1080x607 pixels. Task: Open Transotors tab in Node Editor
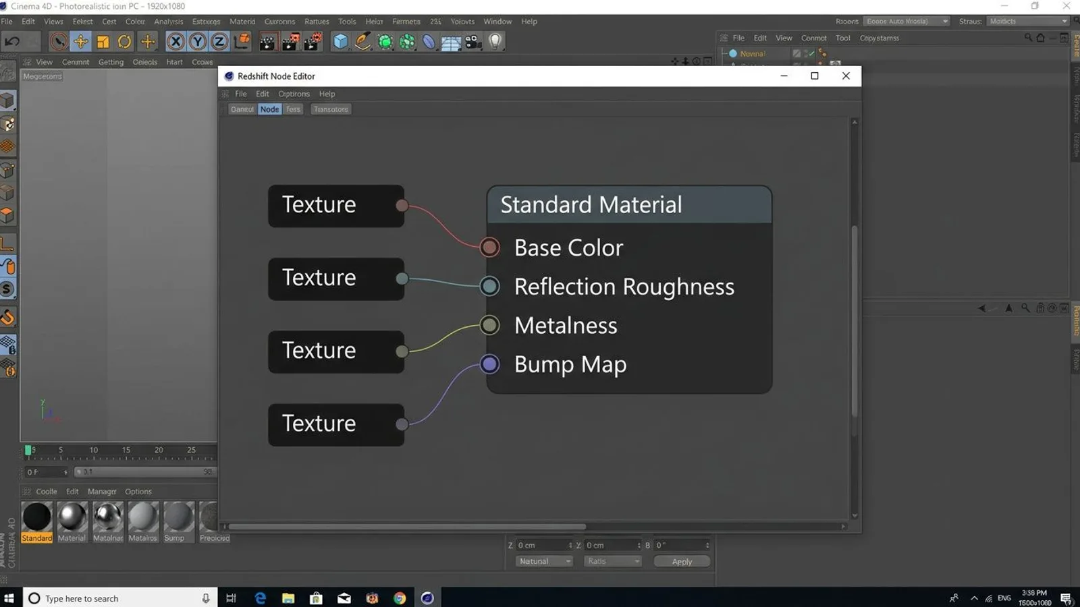[331, 109]
